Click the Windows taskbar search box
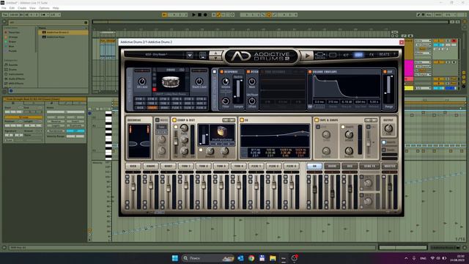 point(208,258)
